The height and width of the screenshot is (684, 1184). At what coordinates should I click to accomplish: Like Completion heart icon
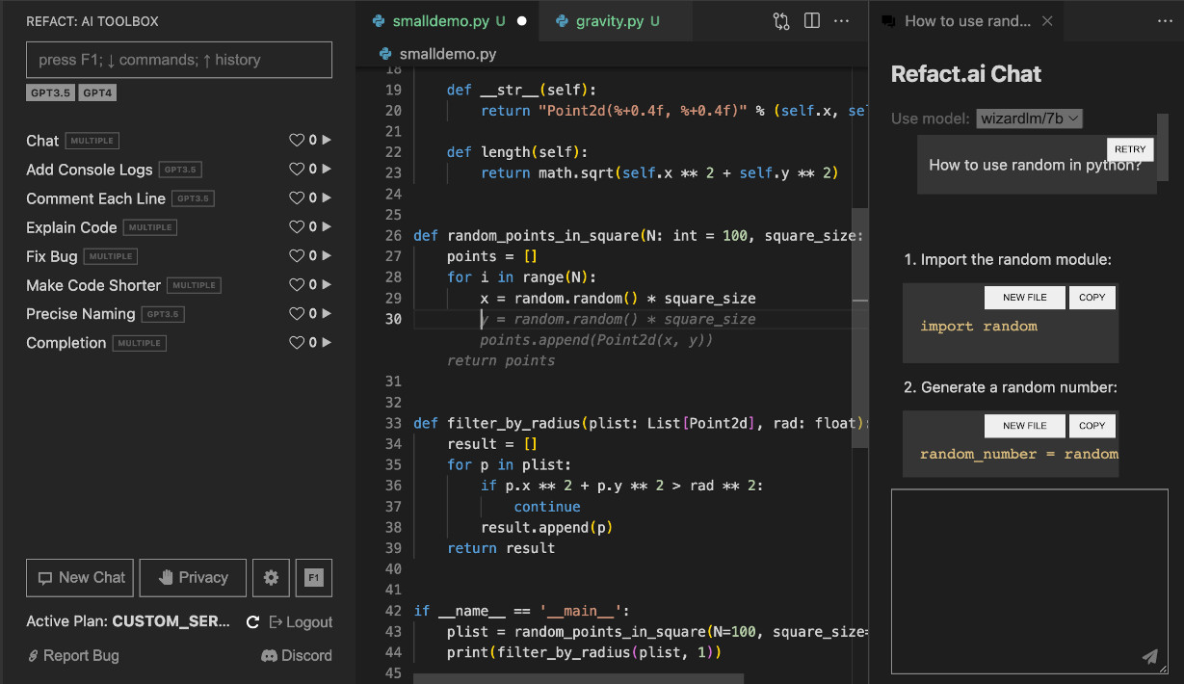(x=297, y=343)
